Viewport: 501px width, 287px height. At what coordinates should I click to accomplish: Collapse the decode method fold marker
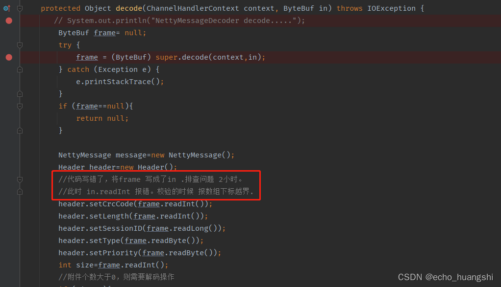[20, 9]
